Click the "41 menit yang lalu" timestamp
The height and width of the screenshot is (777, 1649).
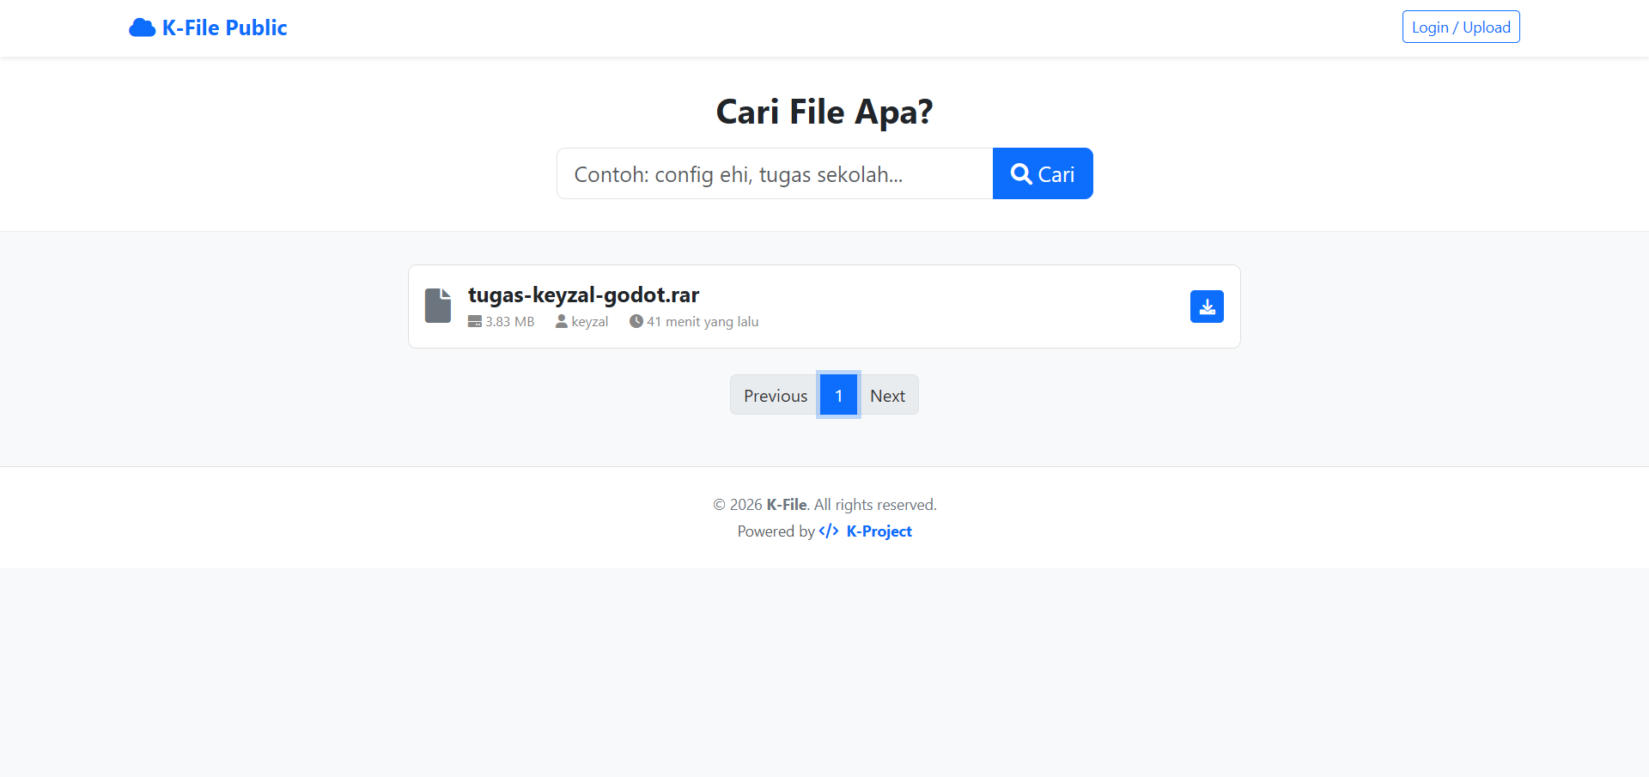click(703, 322)
